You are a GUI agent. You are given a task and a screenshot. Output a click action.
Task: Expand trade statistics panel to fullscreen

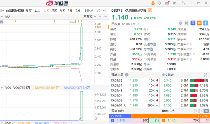pyautogui.click(x=206, y=75)
